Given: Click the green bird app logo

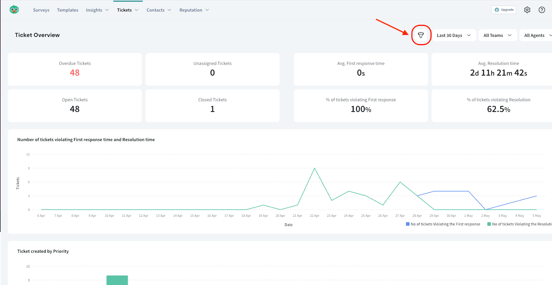Looking at the screenshot, I should [x=14, y=10].
